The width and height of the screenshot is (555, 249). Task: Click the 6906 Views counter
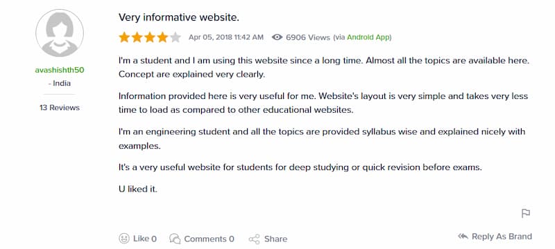(308, 37)
